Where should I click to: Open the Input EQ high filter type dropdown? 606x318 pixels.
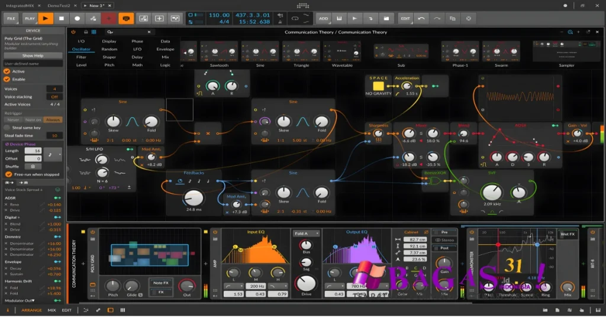(278, 286)
